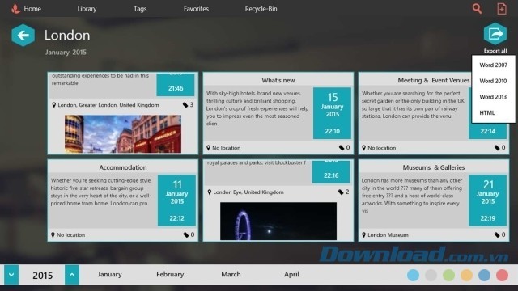
Task: Click the 21 January 2015 date tile
Action: tap(487, 200)
